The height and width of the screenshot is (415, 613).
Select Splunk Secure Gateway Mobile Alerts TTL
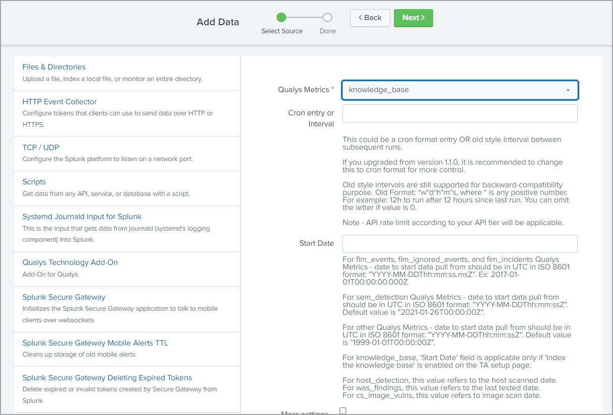[95, 342]
